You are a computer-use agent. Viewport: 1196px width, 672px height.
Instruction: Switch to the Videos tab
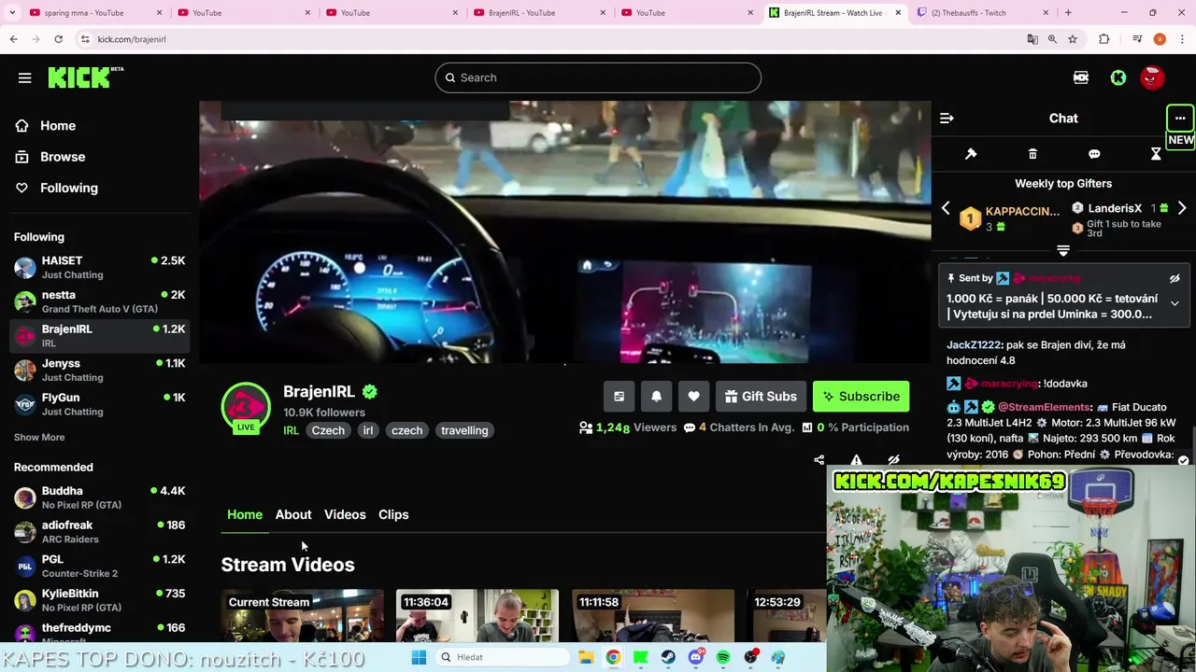345,514
